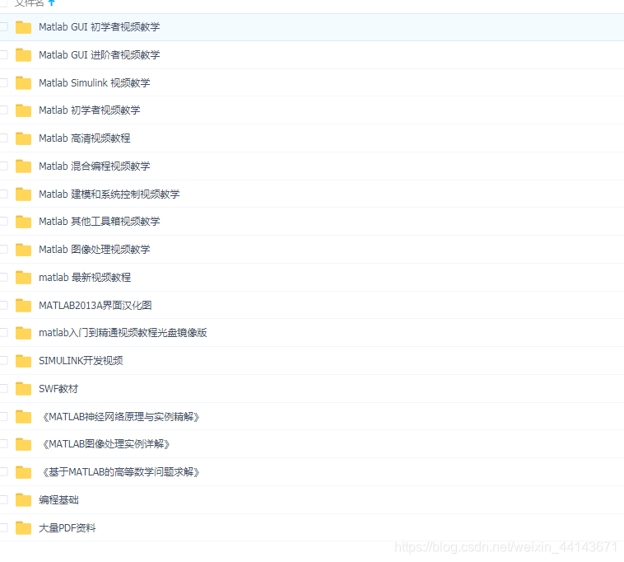Click text 大量PDF资料
Screen dimensions: 624x562
point(68,527)
